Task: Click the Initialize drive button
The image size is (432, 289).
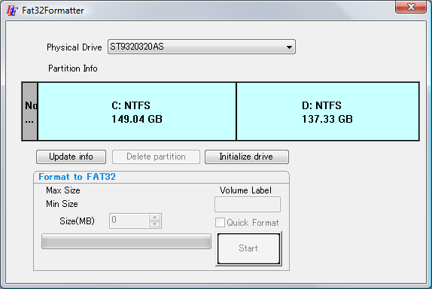Action: pyautogui.click(x=247, y=157)
